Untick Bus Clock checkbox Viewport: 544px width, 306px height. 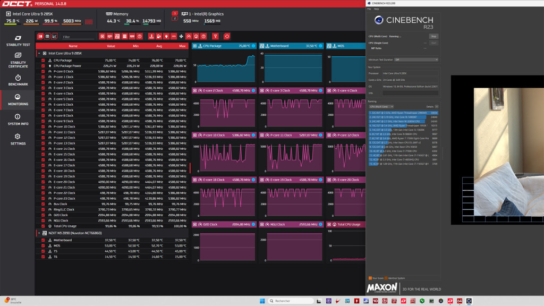[x=43, y=204]
